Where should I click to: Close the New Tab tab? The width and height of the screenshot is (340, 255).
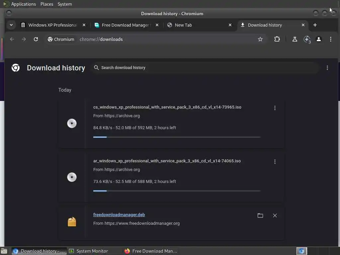230,25
